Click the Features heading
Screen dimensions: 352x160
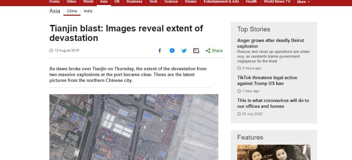click(x=250, y=137)
